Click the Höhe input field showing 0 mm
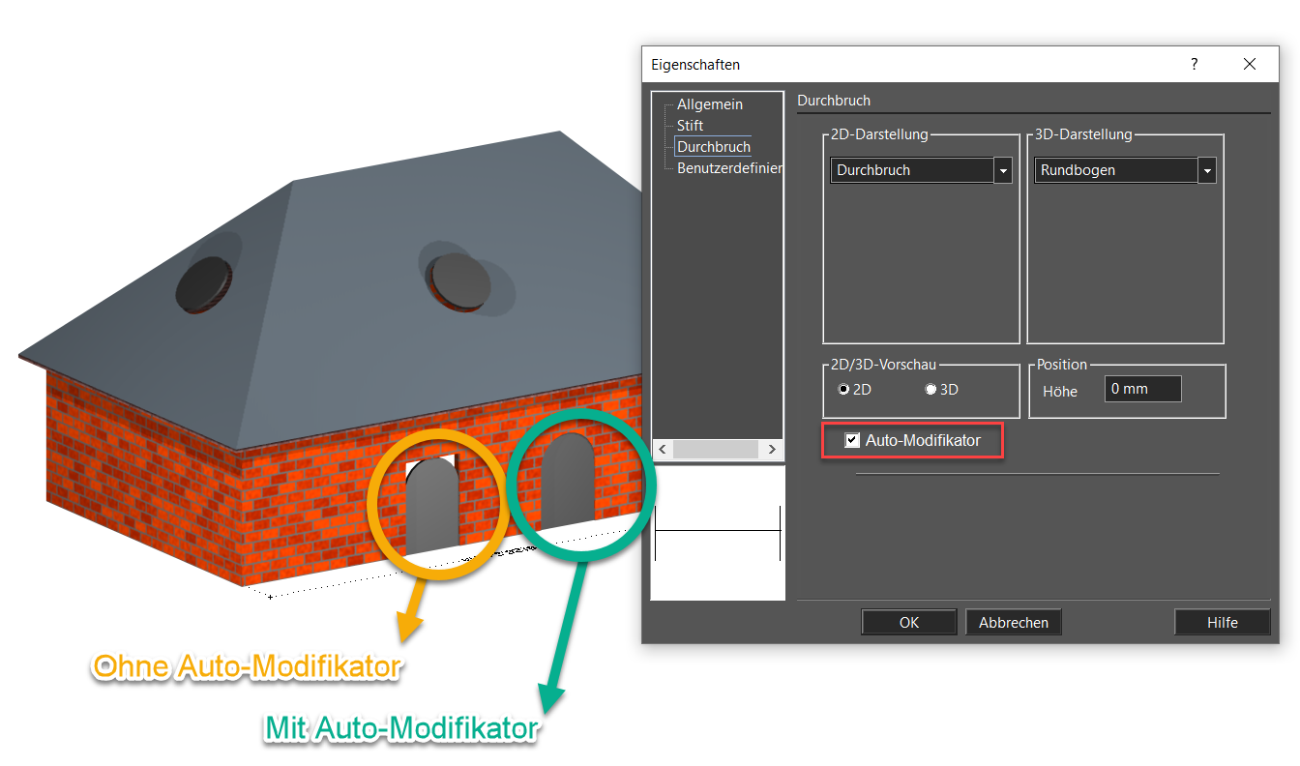 coord(1143,389)
